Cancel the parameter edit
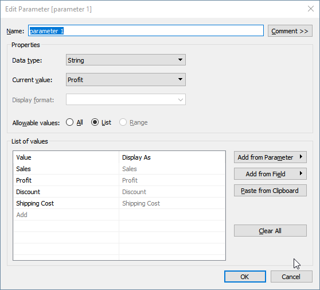The image size is (320, 290). [x=291, y=277]
